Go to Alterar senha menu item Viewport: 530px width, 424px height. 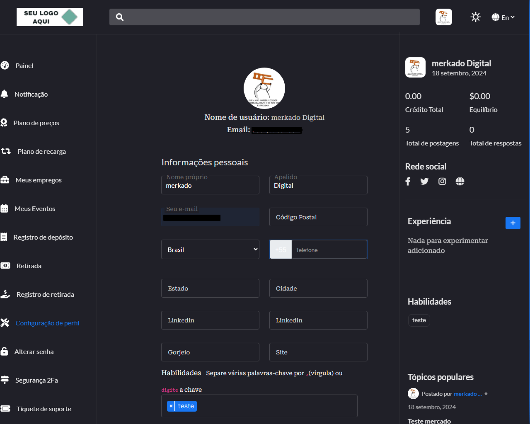[34, 352]
